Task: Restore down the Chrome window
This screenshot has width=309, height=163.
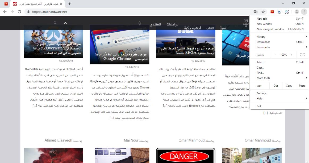Action: click(x=293, y=3)
